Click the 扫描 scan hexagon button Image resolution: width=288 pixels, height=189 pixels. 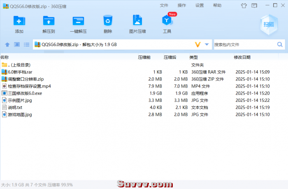click(x=269, y=24)
